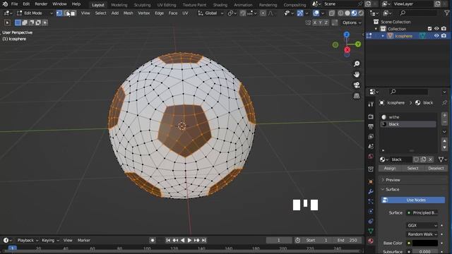Uncheck Collection exclude checkbox
Image resolution: width=452 pixels, height=254 pixels.
[x=430, y=28]
